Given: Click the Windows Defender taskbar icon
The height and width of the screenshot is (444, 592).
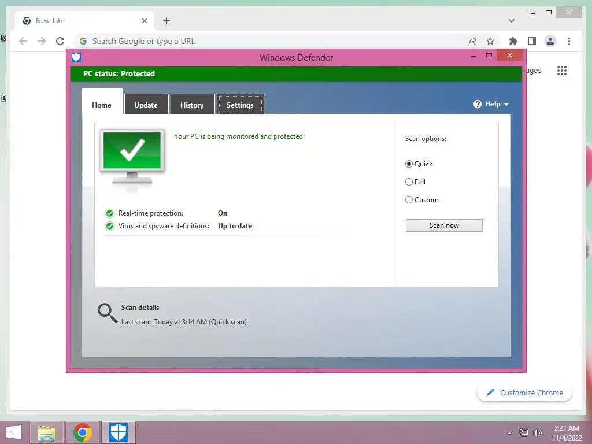Looking at the screenshot, I should coord(118,432).
